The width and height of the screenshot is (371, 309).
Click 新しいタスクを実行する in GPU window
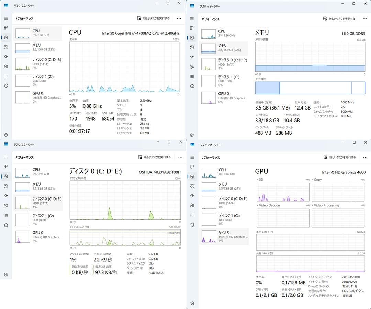pos(339,157)
